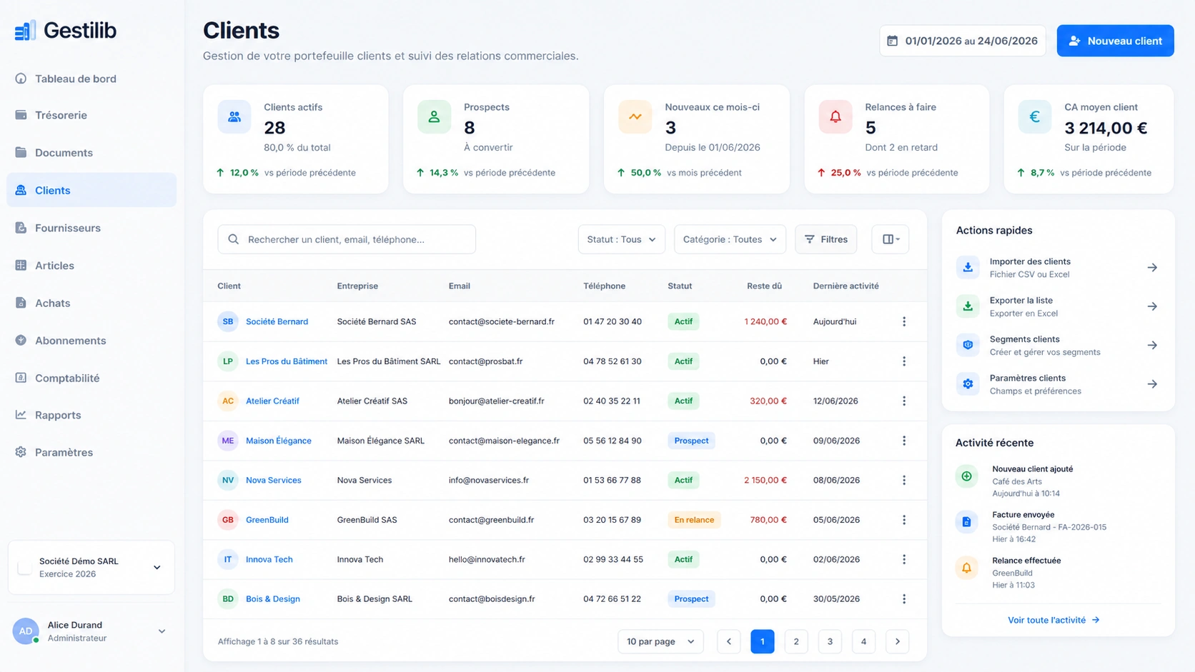Focus the Rechercher un client search field
The width and height of the screenshot is (1195, 672).
pos(347,239)
